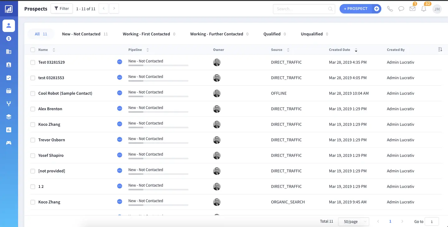
Task: Sort by the Created Date column arrow
Action: pos(356,50)
